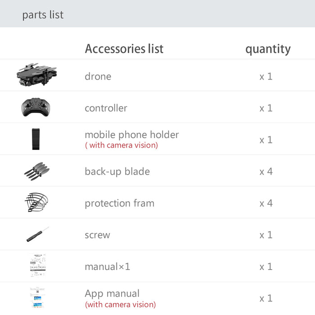Click the protection frame guard icon

[36, 203]
